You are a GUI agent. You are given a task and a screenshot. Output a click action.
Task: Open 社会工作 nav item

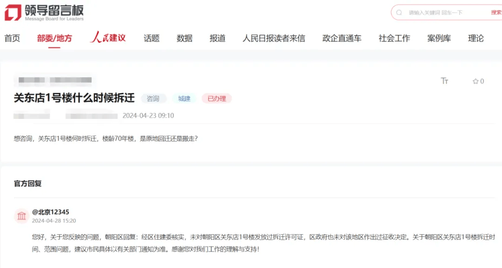coord(394,39)
